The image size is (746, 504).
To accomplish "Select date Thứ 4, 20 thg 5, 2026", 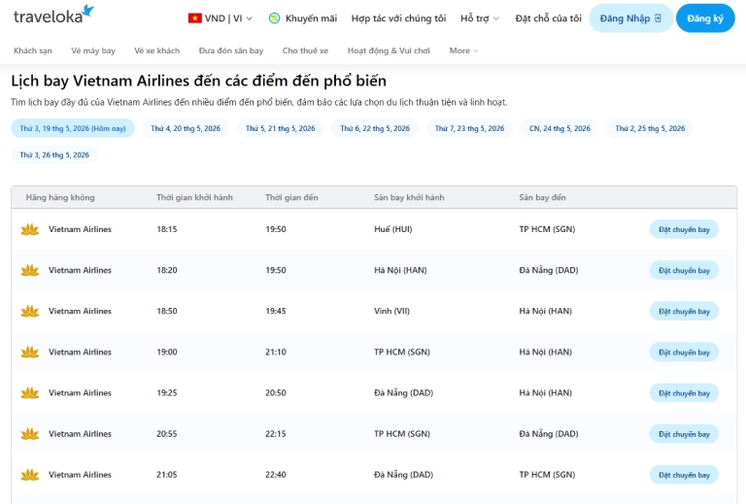I will (x=186, y=128).
